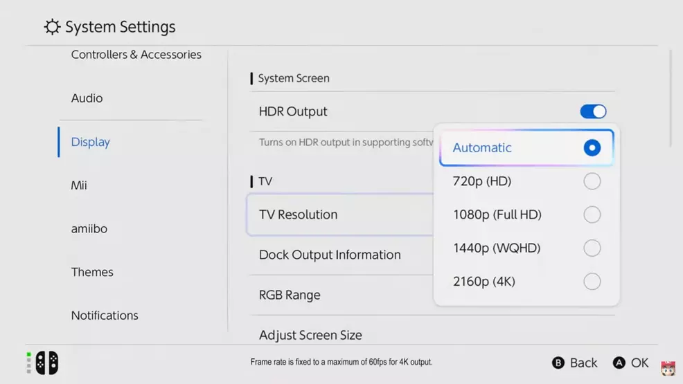Screen dimensions: 683x384
Task: Open Dock Output Information
Action: click(330, 255)
